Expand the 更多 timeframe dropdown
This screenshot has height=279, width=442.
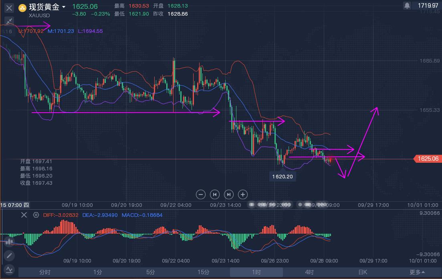coord(417,272)
